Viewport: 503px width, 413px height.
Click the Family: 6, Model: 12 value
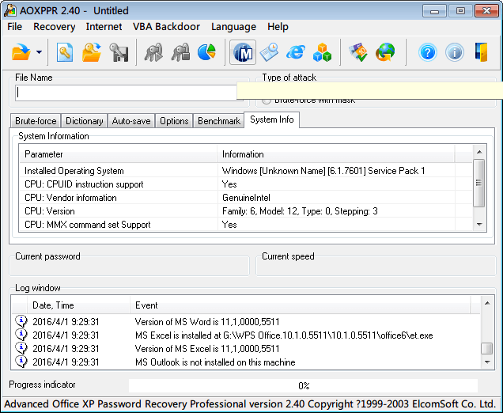point(300,211)
